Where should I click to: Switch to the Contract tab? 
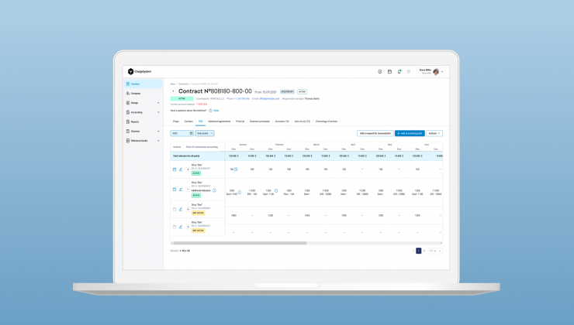(188, 121)
